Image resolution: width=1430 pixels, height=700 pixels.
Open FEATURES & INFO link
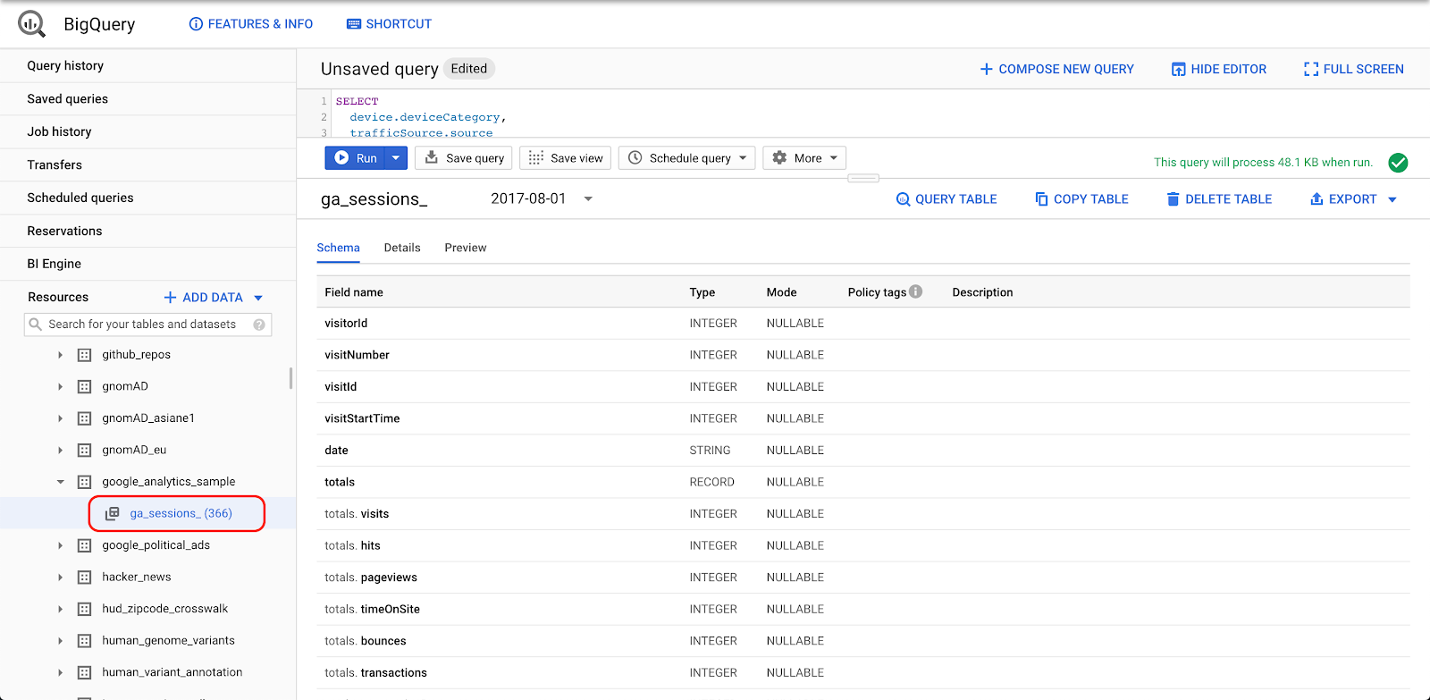coord(251,24)
